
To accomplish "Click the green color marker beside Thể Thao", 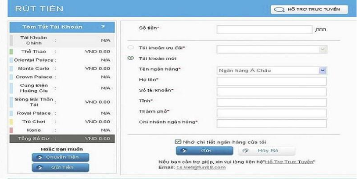I will (11, 52).
